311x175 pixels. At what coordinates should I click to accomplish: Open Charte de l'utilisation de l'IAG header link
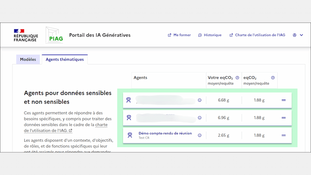point(257,35)
